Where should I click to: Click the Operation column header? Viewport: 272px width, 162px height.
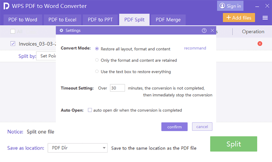tap(253, 31)
